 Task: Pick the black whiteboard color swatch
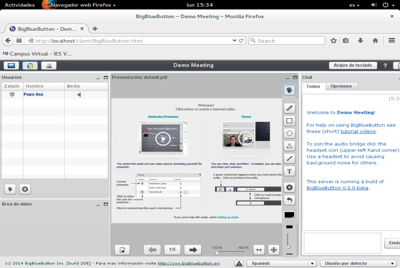point(289,215)
